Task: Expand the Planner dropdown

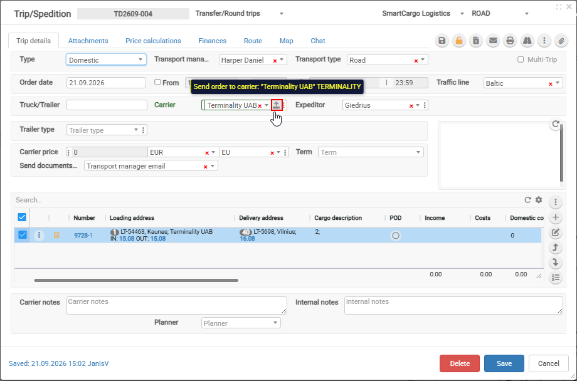Action: pos(241,323)
